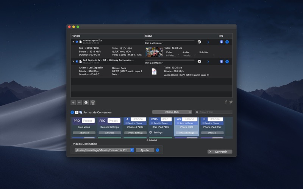Select the Custom Settings PRO preset

click(109, 126)
